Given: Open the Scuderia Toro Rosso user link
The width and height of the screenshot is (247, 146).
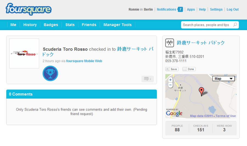Looking at the screenshot, I should 65,49.
